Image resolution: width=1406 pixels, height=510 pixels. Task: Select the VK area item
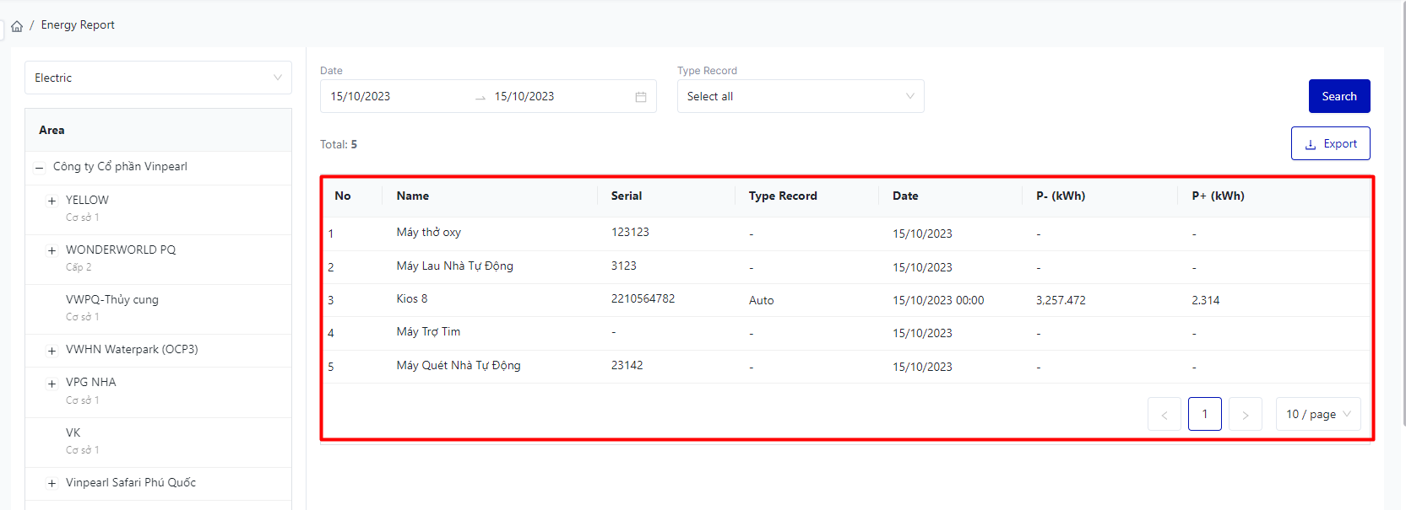click(x=73, y=433)
